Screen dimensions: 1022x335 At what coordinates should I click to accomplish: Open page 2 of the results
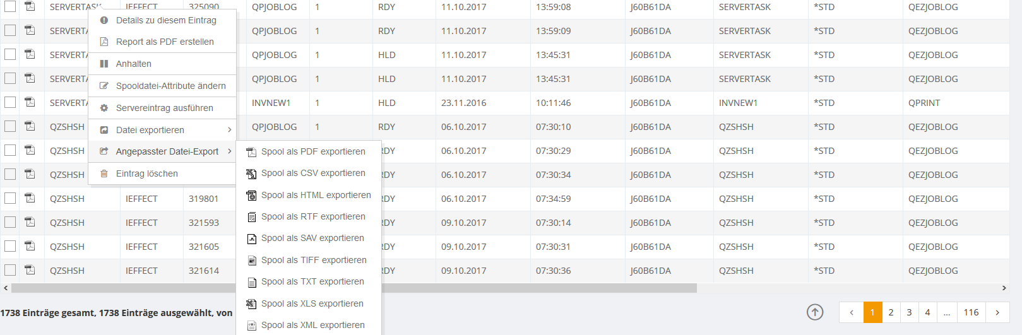[891, 312]
